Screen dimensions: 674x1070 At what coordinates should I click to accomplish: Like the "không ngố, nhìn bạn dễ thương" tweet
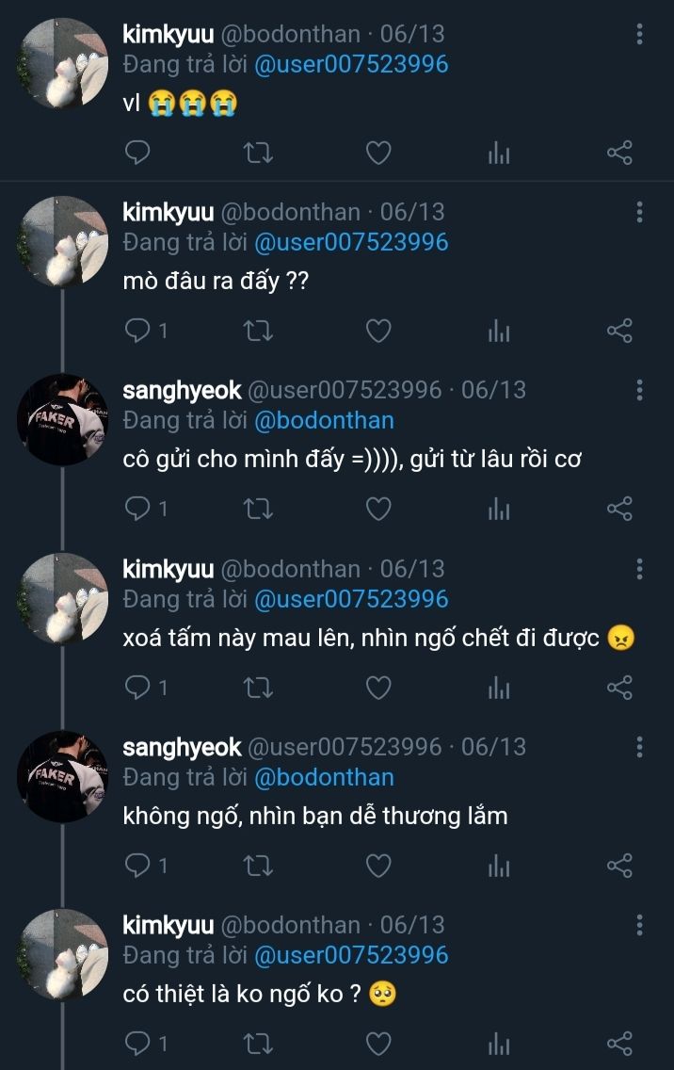378,866
